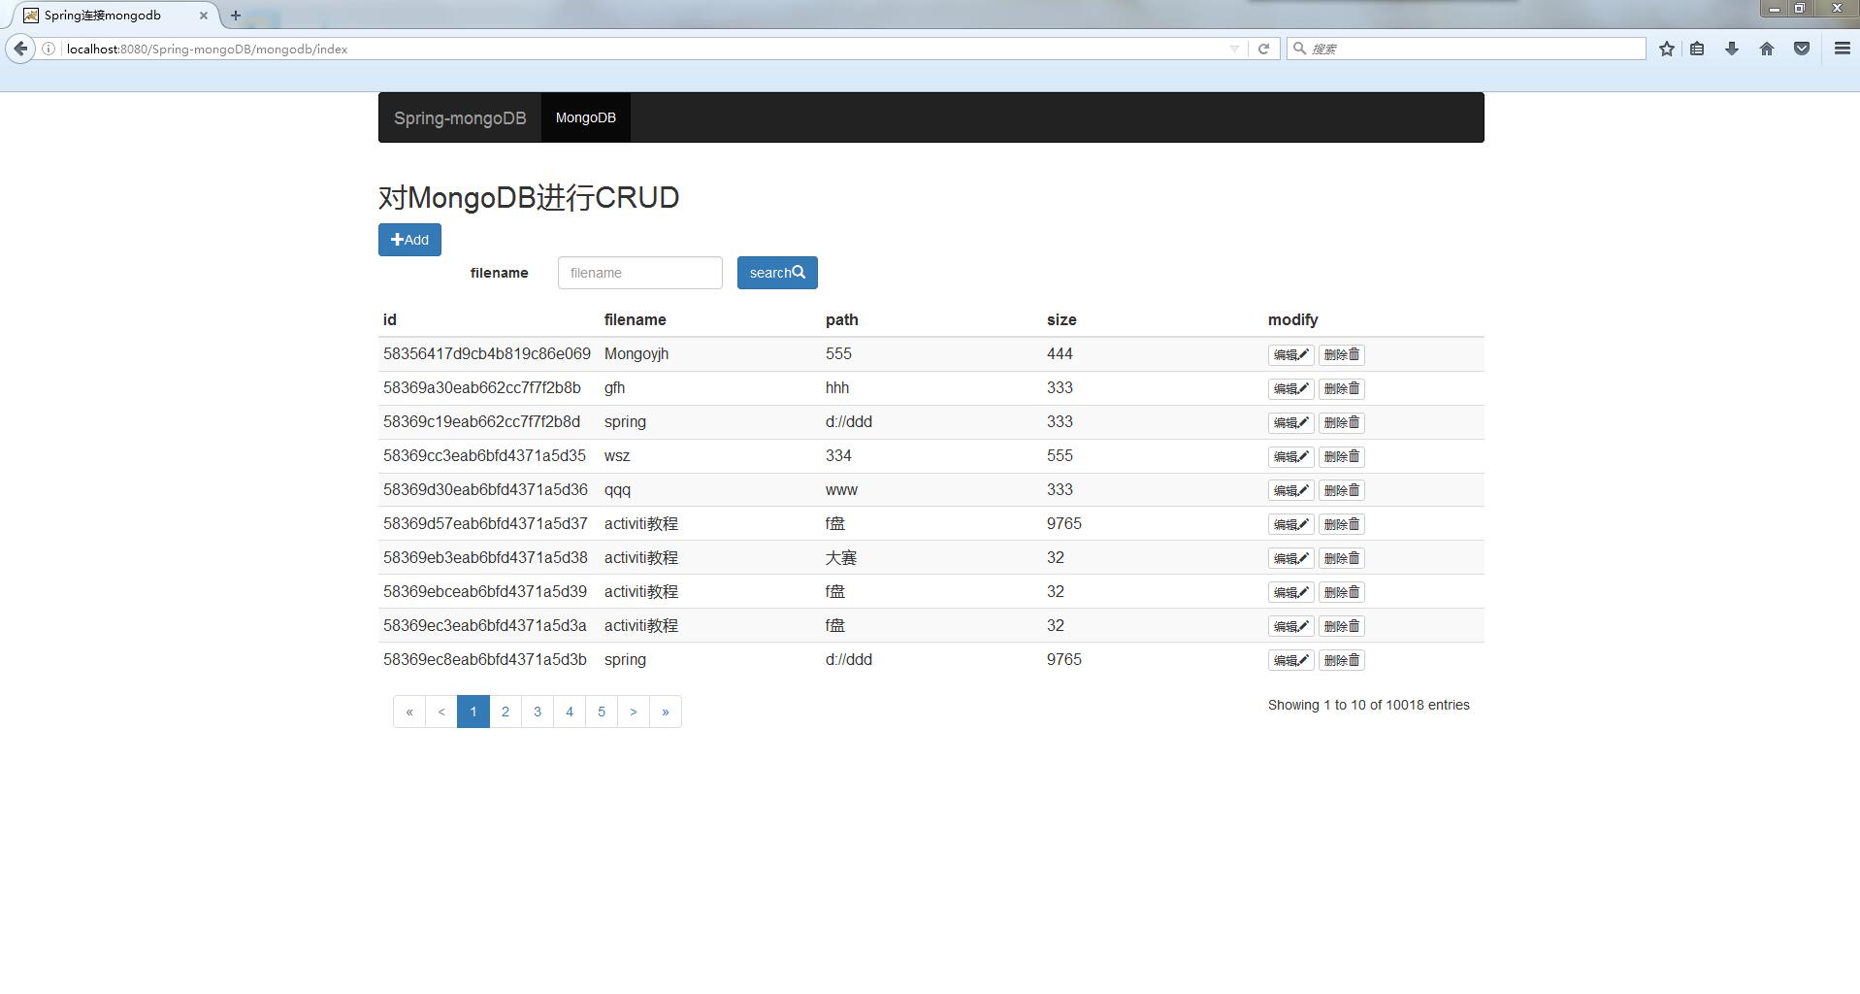This screenshot has width=1860, height=994.
Task: Open downloads arrow icon
Action: coord(1732,49)
